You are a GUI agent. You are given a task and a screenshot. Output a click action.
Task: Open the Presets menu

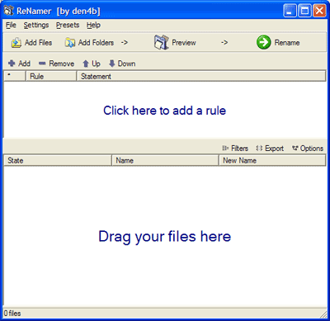coord(68,25)
